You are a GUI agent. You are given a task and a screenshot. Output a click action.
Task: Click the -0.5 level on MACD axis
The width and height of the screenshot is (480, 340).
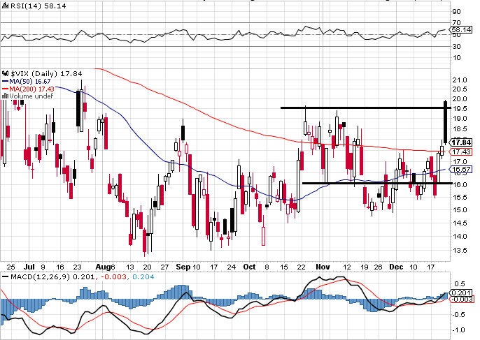tap(458, 315)
